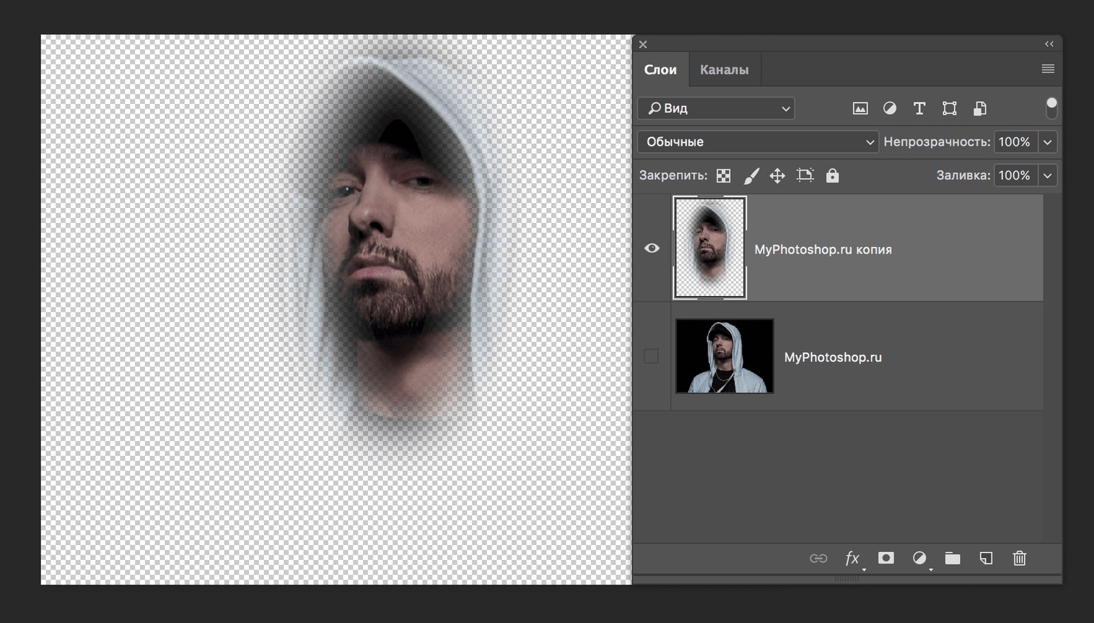This screenshot has height=623, width=1094.
Task: Create a new layer
Action: pyautogui.click(x=986, y=558)
